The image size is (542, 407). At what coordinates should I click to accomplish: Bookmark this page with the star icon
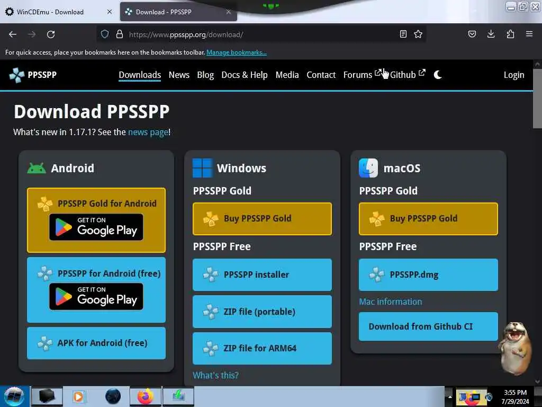click(x=418, y=34)
